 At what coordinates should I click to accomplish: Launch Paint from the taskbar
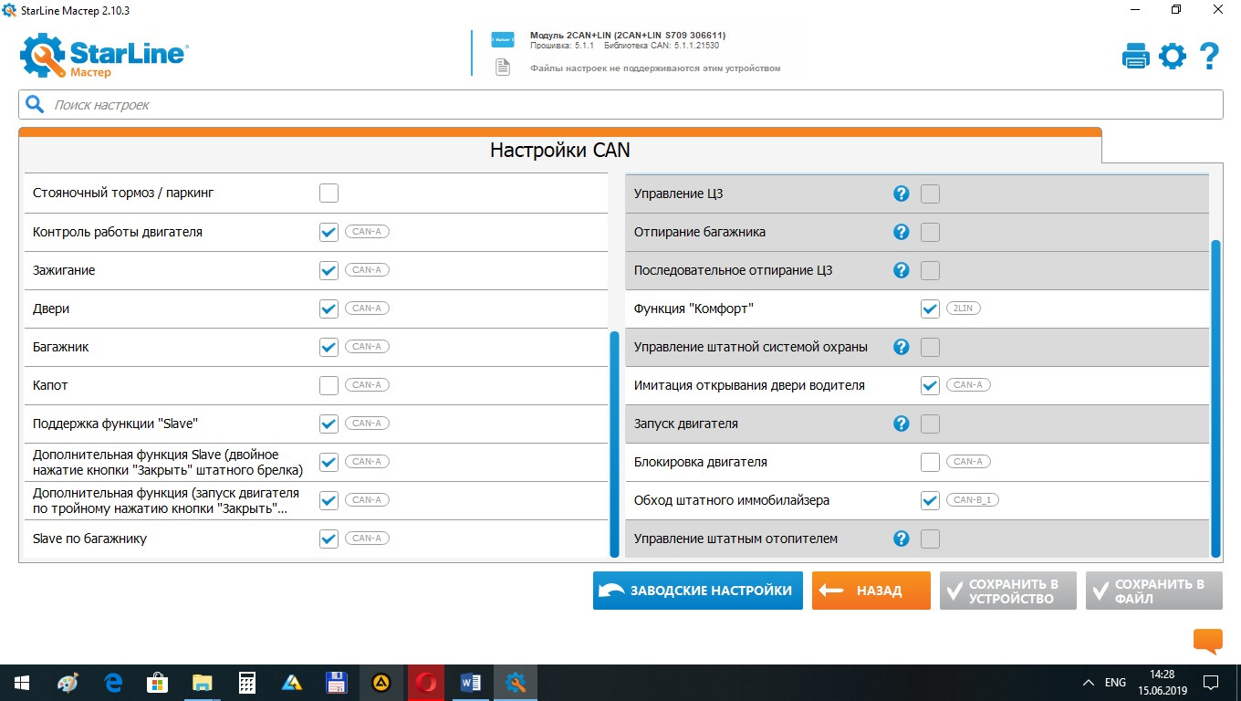[68, 683]
